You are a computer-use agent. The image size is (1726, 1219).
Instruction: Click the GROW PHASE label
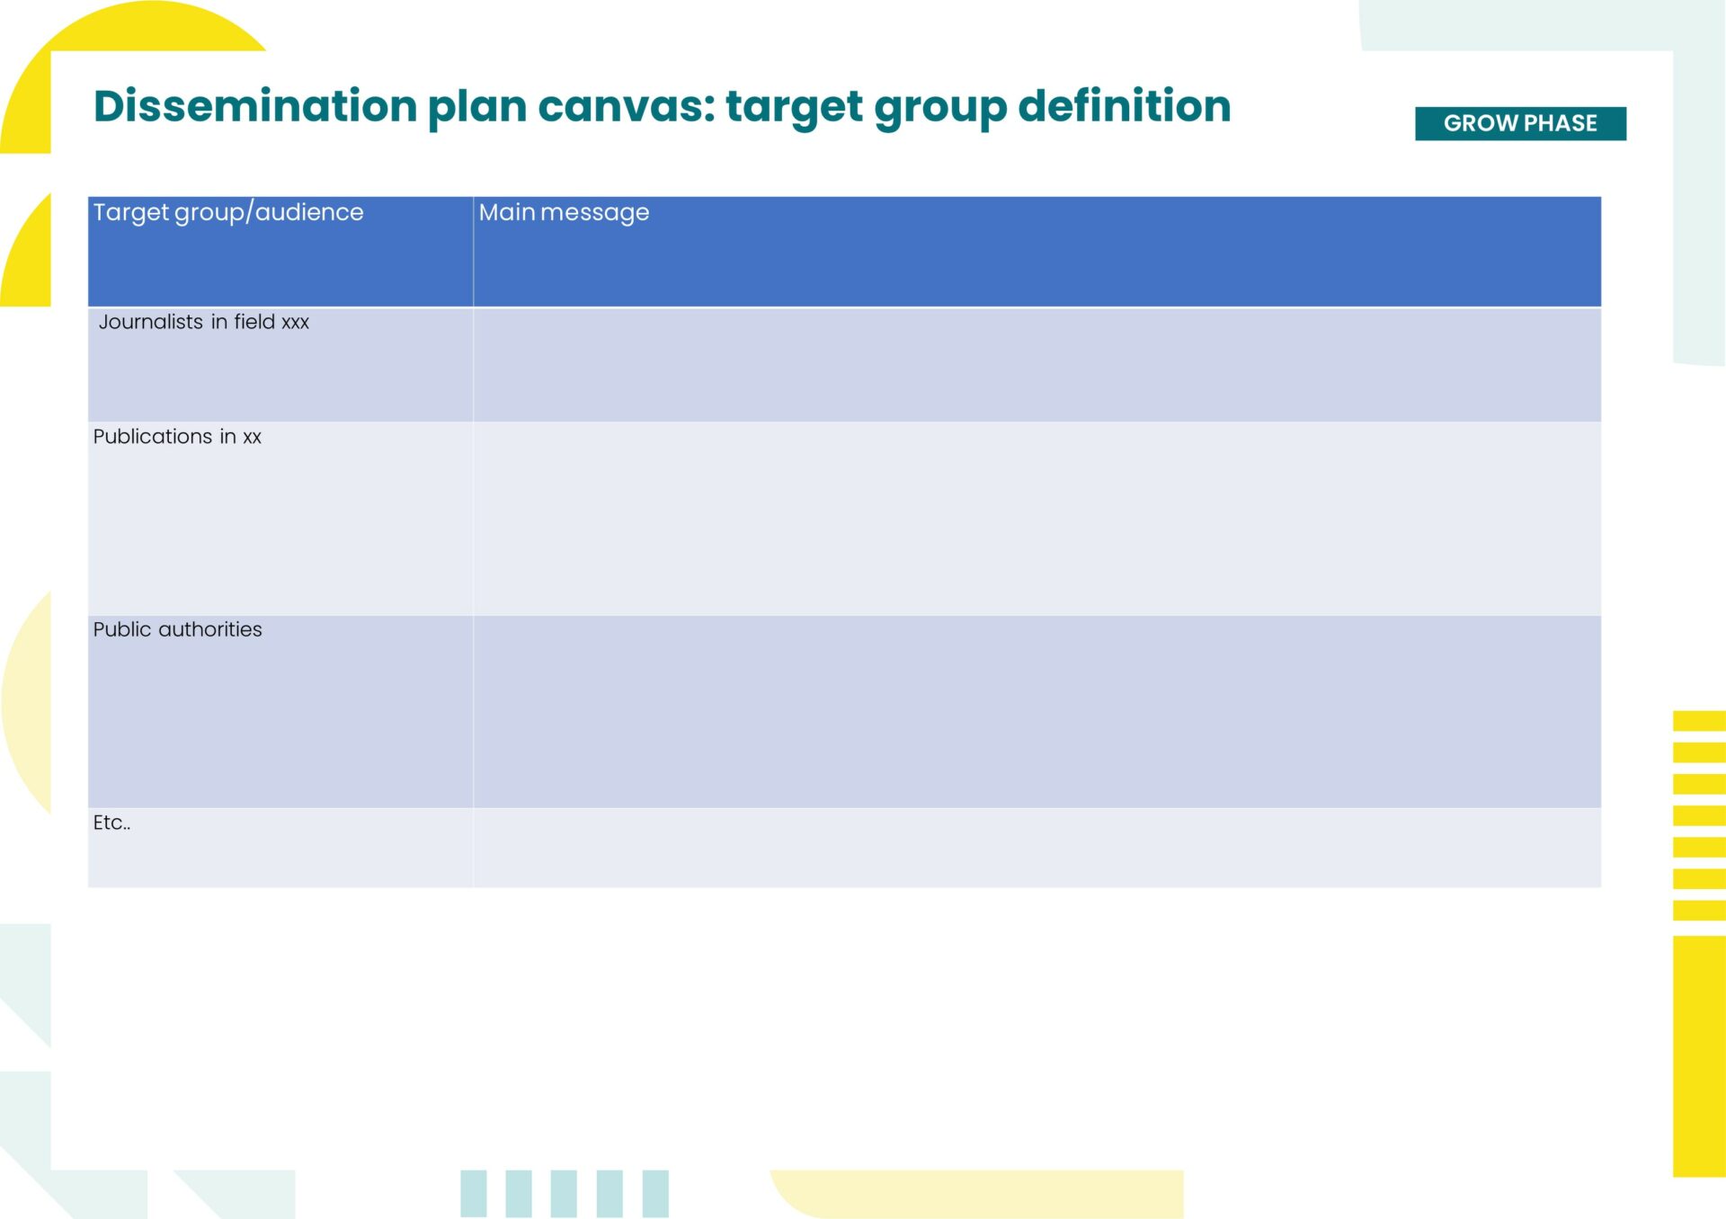[x=1520, y=123]
